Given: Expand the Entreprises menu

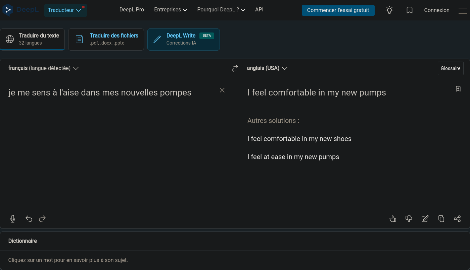Looking at the screenshot, I should click(x=171, y=10).
